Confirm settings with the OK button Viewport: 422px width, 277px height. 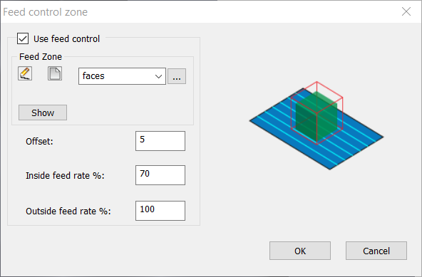pyautogui.click(x=300, y=251)
